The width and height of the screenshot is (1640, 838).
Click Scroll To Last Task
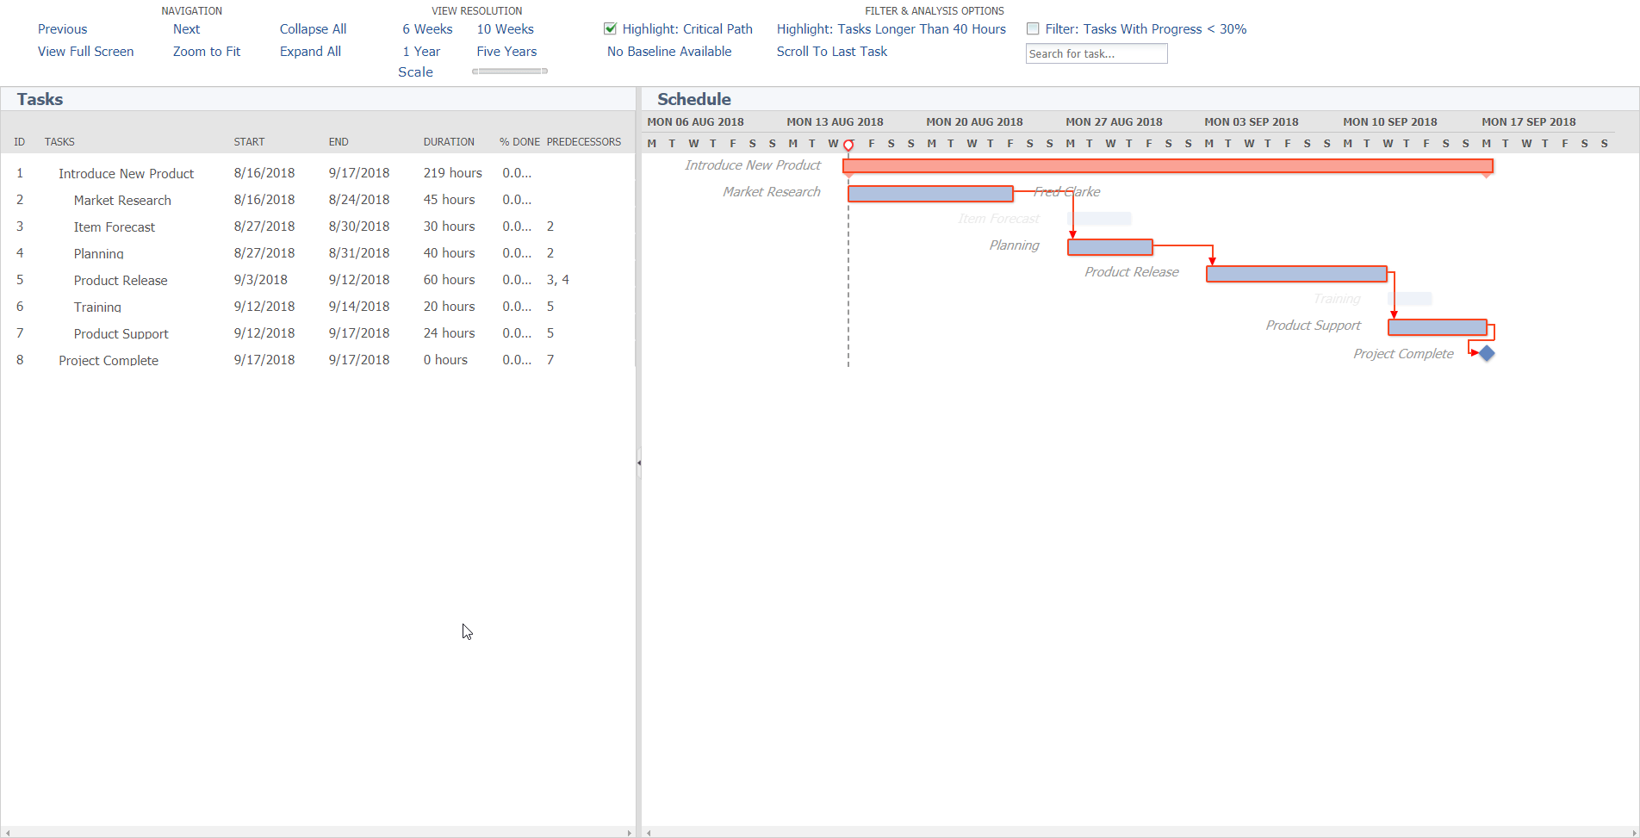click(831, 51)
